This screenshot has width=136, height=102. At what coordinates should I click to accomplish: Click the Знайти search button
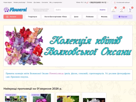click(x=103, y=10)
